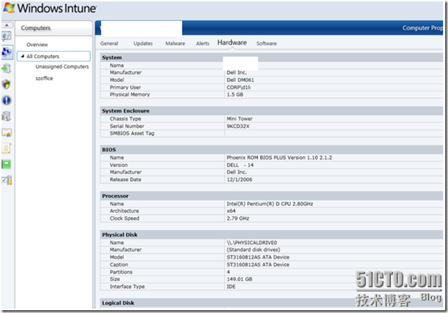Click the System section header
448x313 pixels.
271,58
